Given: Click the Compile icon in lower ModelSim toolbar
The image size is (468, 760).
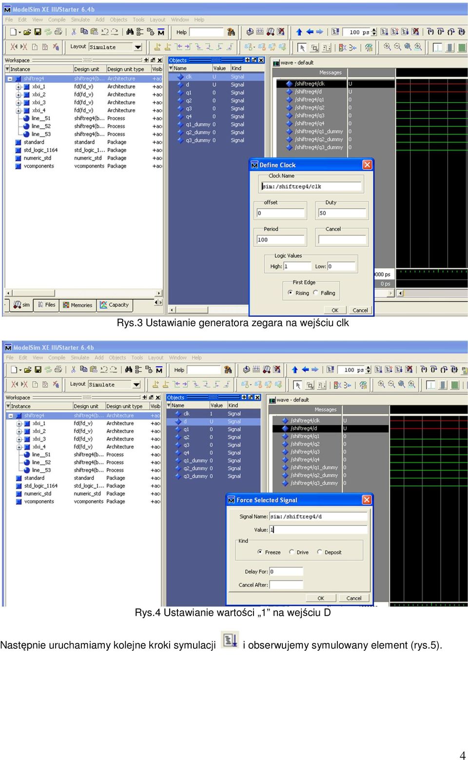Looking at the screenshot, I should click(x=246, y=370).
